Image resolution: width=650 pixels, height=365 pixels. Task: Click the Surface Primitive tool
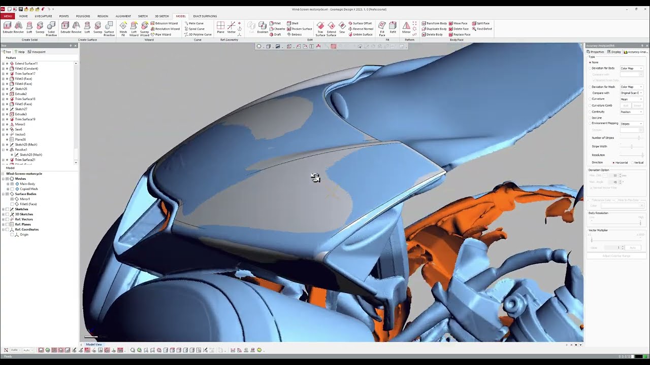[109, 29]
